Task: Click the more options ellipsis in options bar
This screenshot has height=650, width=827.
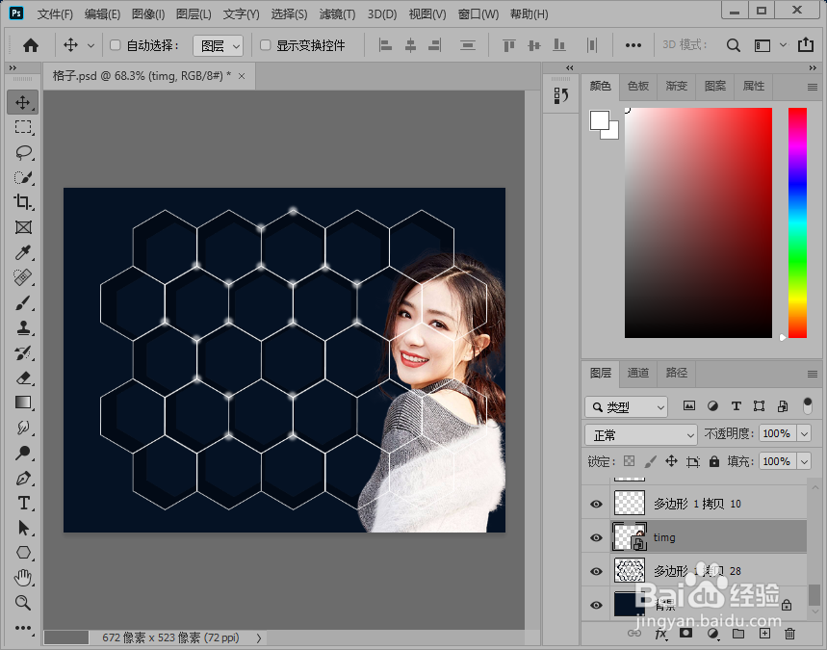Action: tap(633, 45)
